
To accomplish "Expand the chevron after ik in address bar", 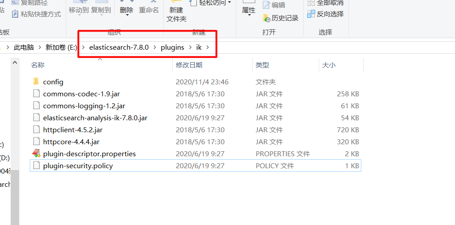I will coord(207,47).
